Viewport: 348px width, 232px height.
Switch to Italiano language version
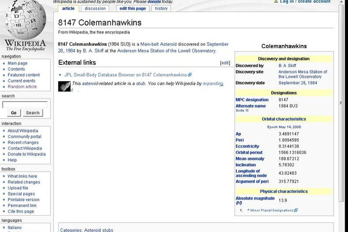point(14,228)
